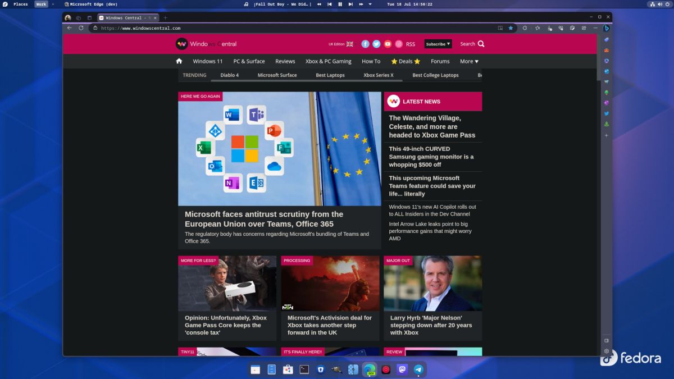Change the UK Edition selector

[x=341, y=44]
